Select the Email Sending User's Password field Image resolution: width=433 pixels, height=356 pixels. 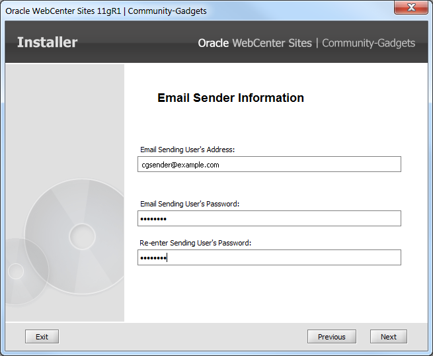pos(269,218)
